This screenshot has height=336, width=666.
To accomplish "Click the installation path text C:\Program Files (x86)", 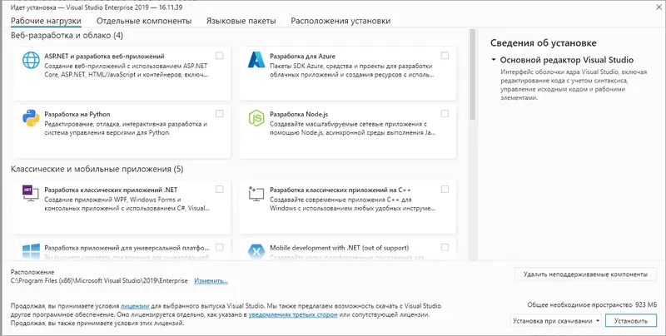I will pyautogui.click(x=99, y=281).
